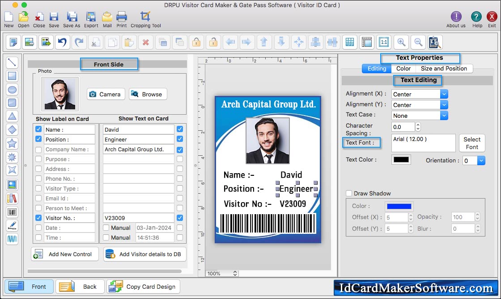Switch to the Color tab
This screenshot has height=299, width=501.
click(403, 69)
